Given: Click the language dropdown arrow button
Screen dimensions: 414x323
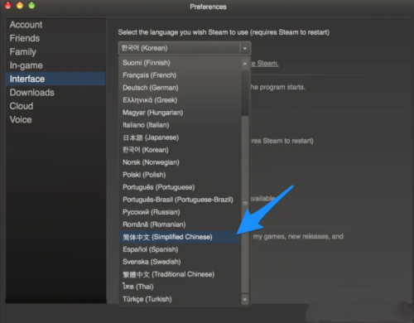Looking at the screenshot, I should [x=245, y=48].
